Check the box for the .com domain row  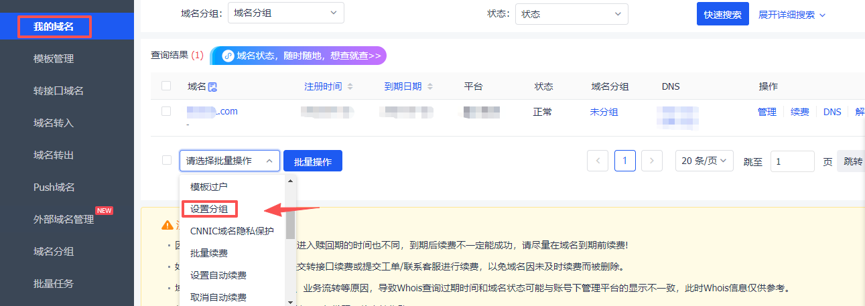click(166, 111)
